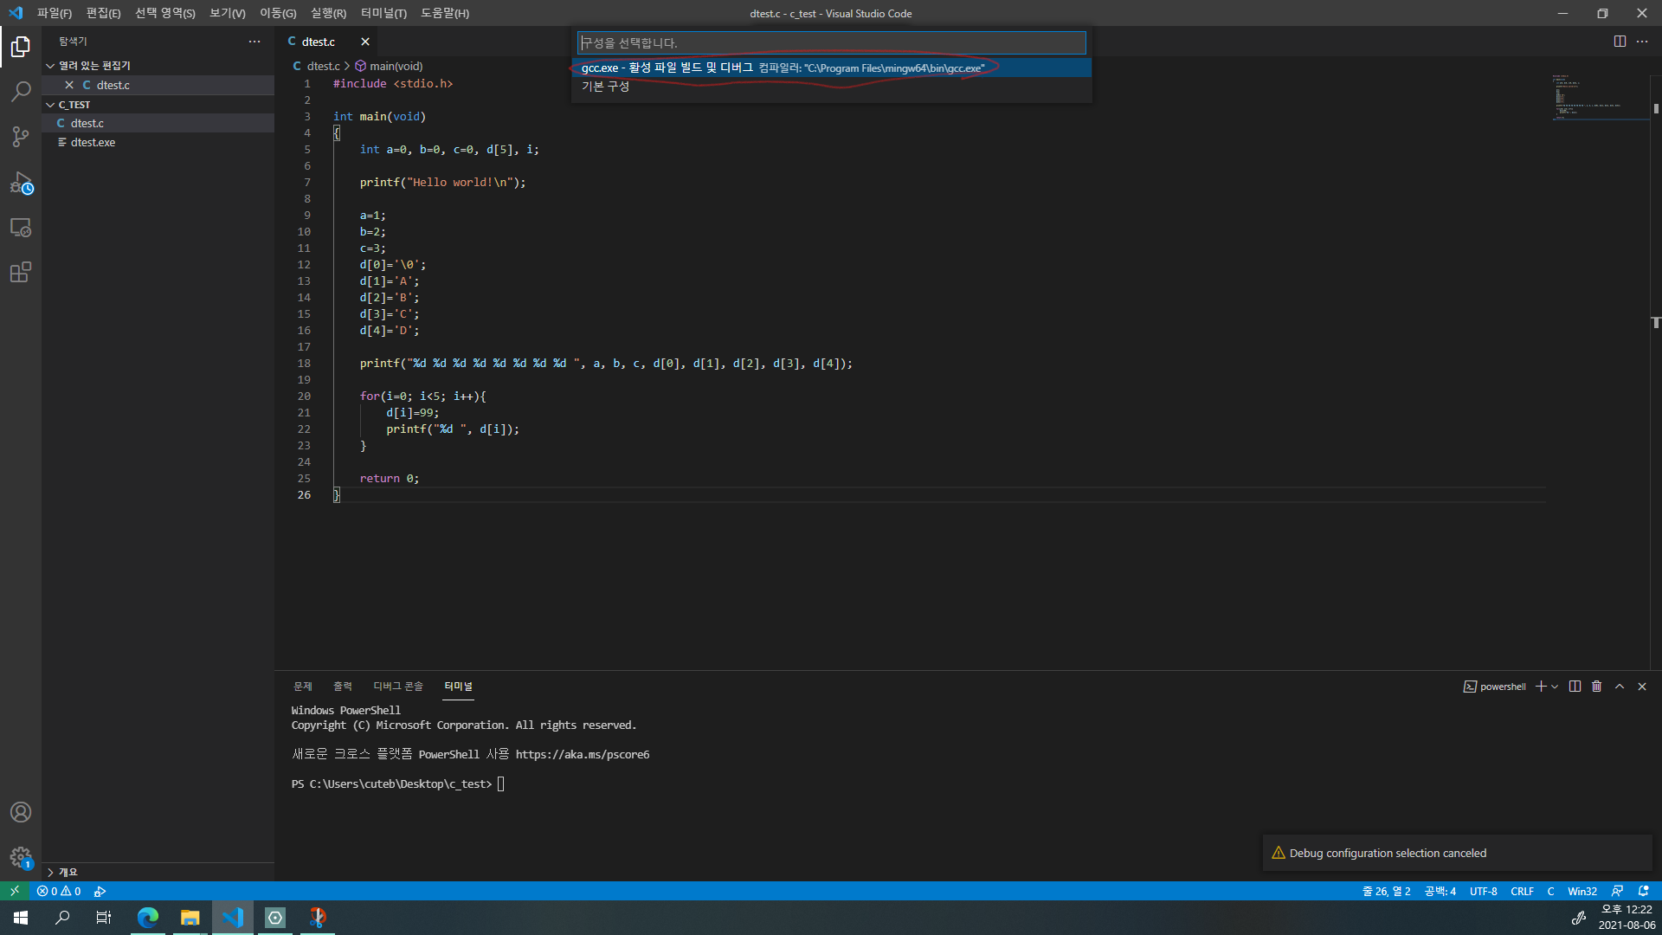
Task: Open the Terminal menu in menu bar
Action: pos(383,13)
